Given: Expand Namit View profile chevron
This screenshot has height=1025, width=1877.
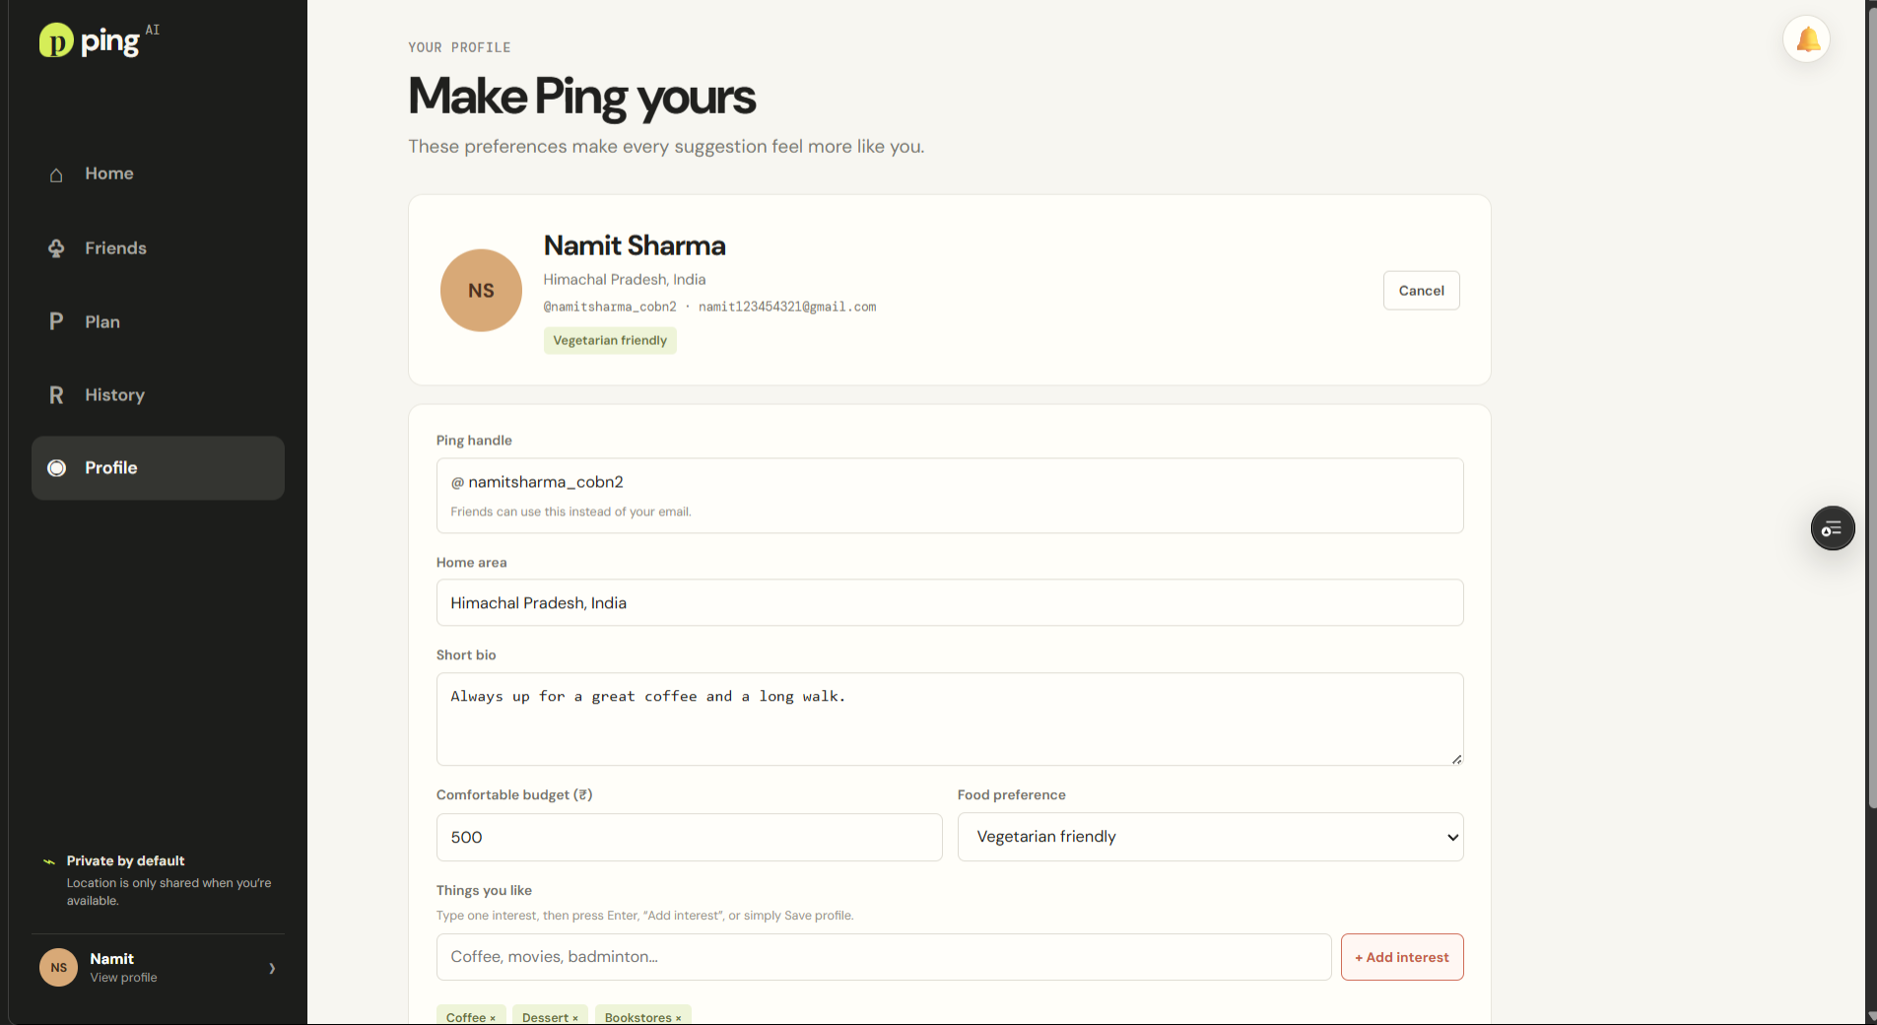Looking at the screenshot, I should coord(272,968).
